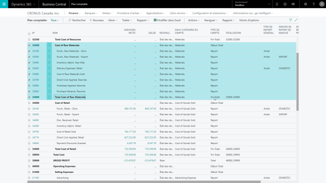Open the Finance menu

(x=75, y=13)
